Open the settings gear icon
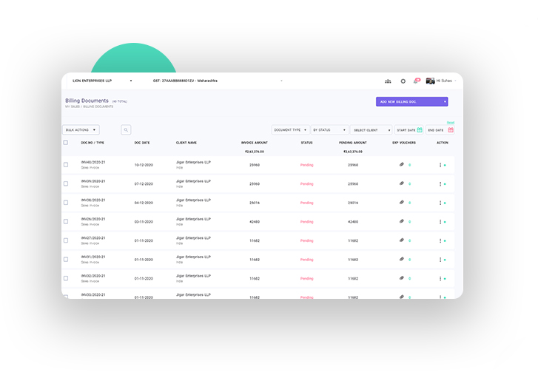 click(403, 81)
